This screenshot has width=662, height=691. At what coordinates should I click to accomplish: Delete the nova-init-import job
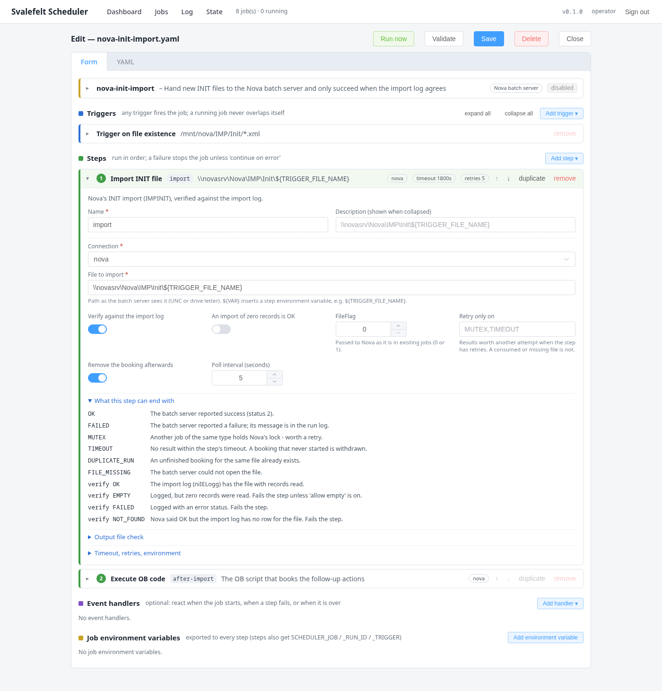(531, 39)
